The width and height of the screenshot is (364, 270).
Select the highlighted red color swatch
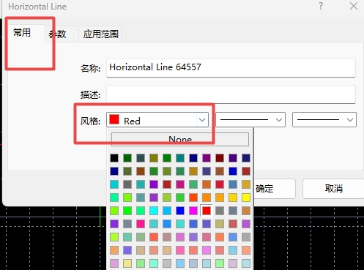207,211
